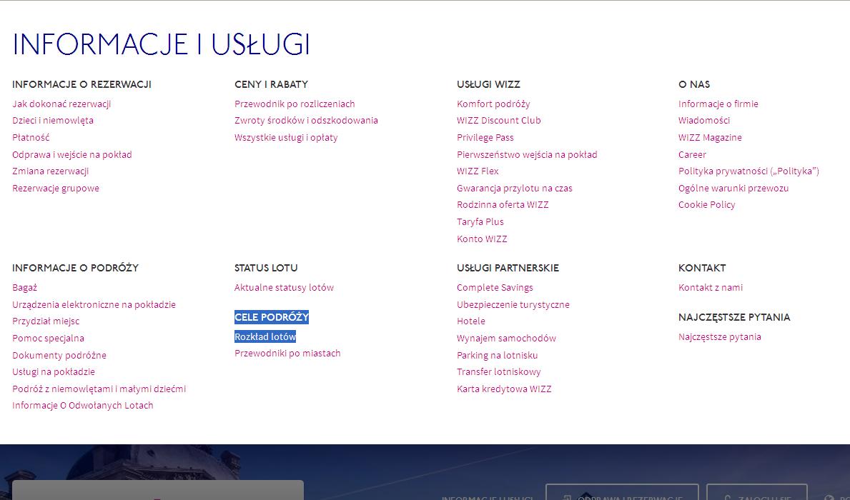Open the Kontakt z nami link
Image resolution: width=850 pixels, height=500 pixels.
(x=711, y=288)
